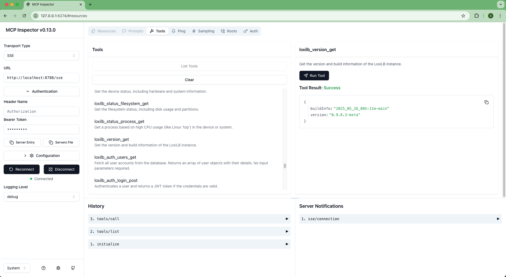Viewport: 506px width, 277px height.
Task: Expand the sse/connection server notification
Action: click(x=400, y=219)
